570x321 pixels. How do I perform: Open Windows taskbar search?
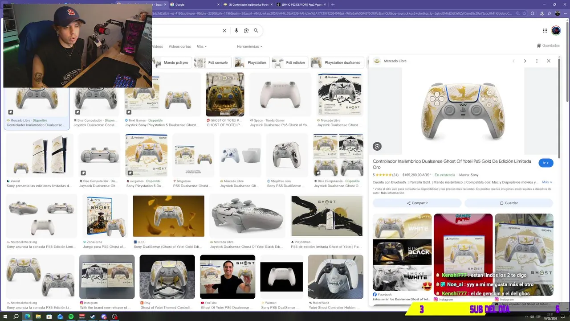16,317
